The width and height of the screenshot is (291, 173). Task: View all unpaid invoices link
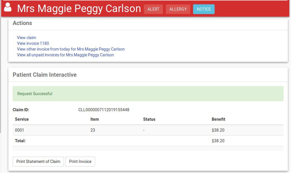point(65,55)
